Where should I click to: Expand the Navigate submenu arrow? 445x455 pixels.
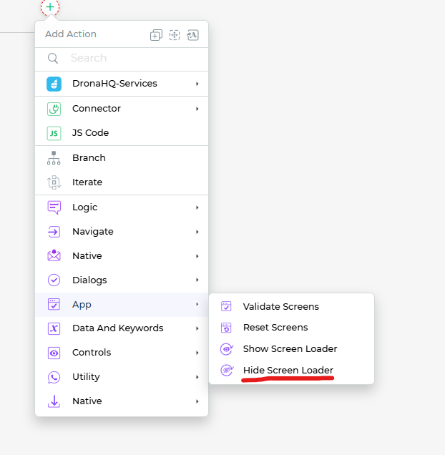pos(197,232)
